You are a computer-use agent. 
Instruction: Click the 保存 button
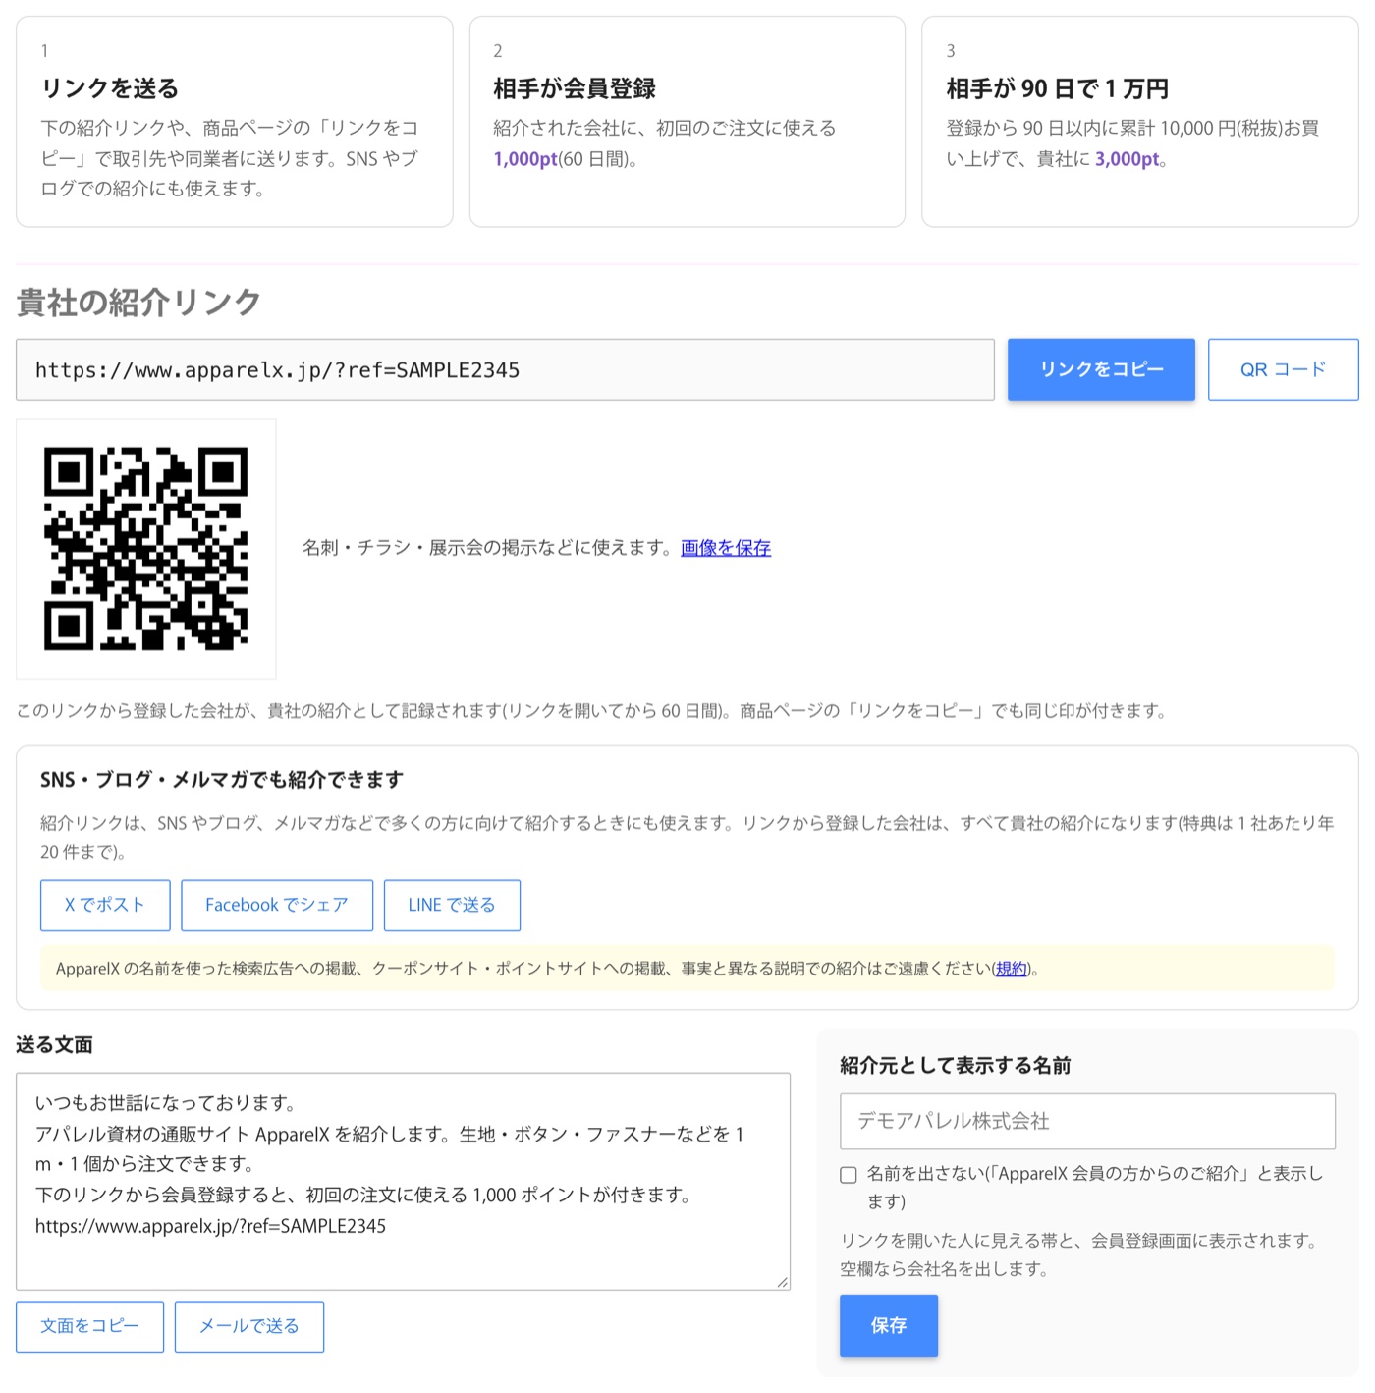click(x=889, y=1325)
